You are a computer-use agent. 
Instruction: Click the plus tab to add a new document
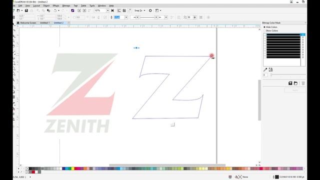tap(69, 23)
